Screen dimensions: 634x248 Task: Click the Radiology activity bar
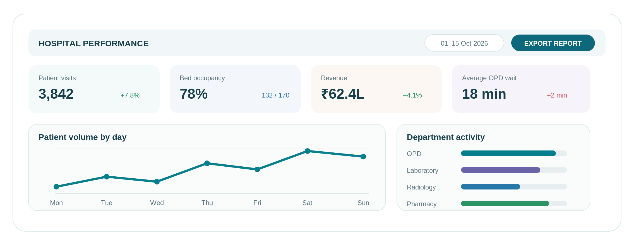click(514, 187)
